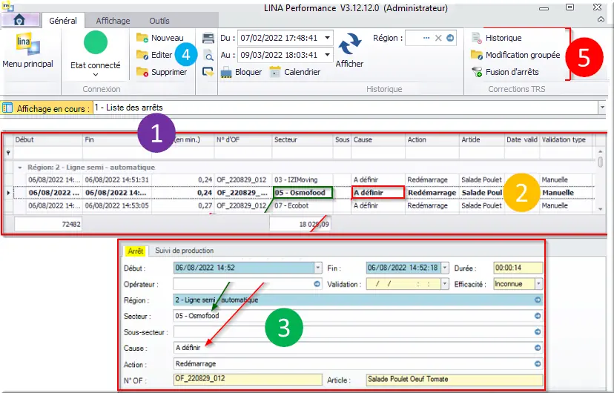Collapse the ribbon with top-right chevron
The width and height of the screenshot is (614, 393).
tap(601, 19)
